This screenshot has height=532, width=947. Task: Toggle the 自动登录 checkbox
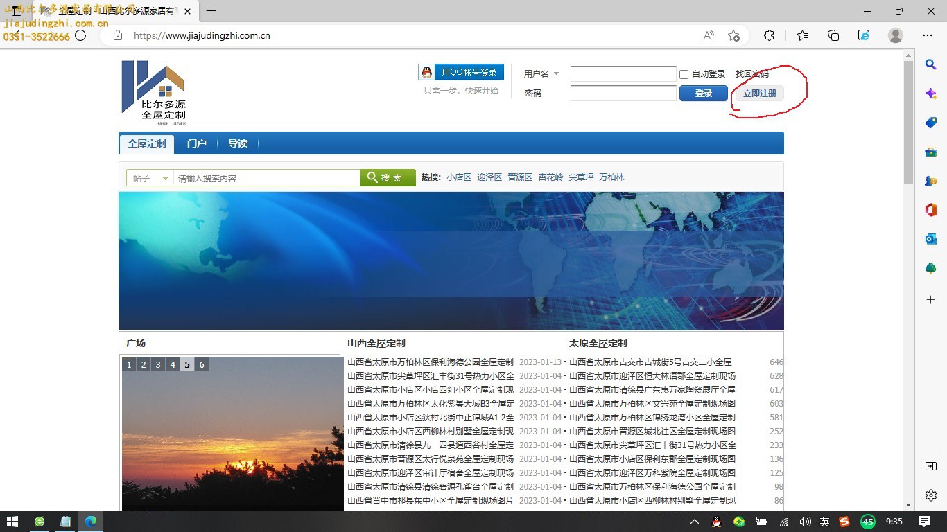[684, 74]
